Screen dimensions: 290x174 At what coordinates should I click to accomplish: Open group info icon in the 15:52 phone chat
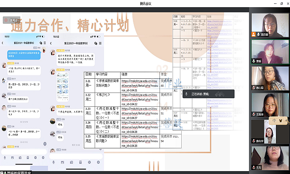[96, 43]
